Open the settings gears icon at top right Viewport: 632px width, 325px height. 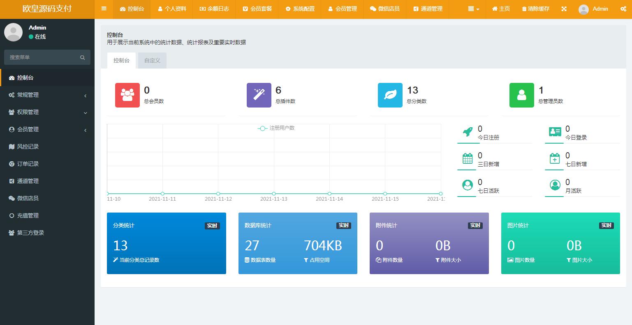pos(623,9)
